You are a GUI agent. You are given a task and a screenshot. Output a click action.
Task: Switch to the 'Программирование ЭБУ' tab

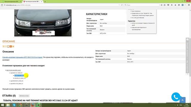(12, 1)
